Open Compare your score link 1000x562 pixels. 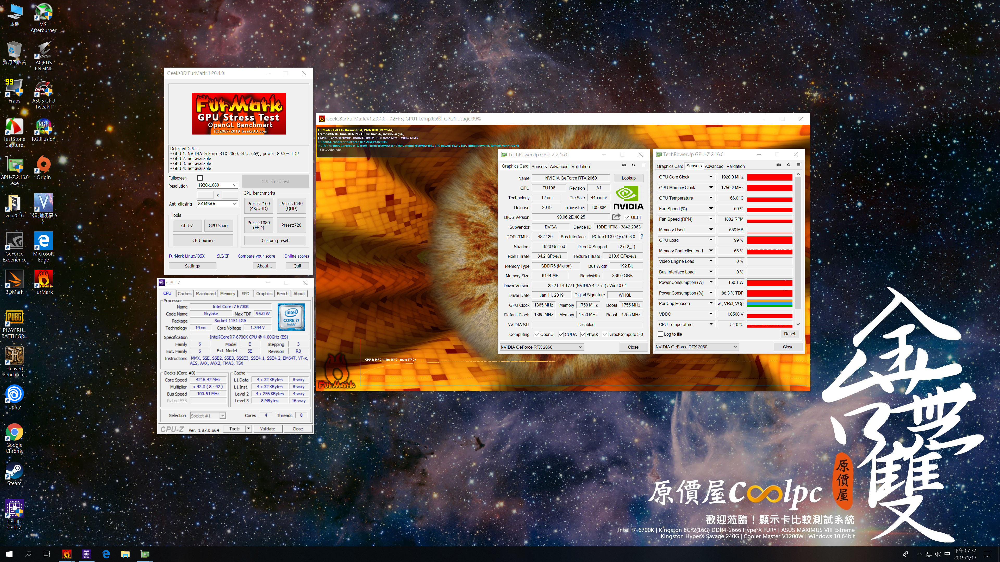pyautogui.click(x=256, y=256)
